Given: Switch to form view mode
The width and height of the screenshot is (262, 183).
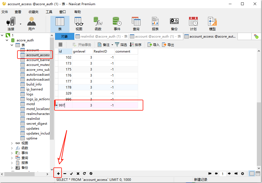Looking at the screenshot, I should coord(258,173).
